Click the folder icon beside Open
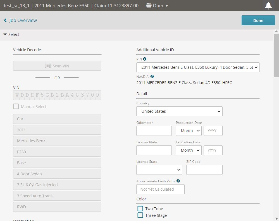Screen dimensions: 279x221 tap(149, 5)
